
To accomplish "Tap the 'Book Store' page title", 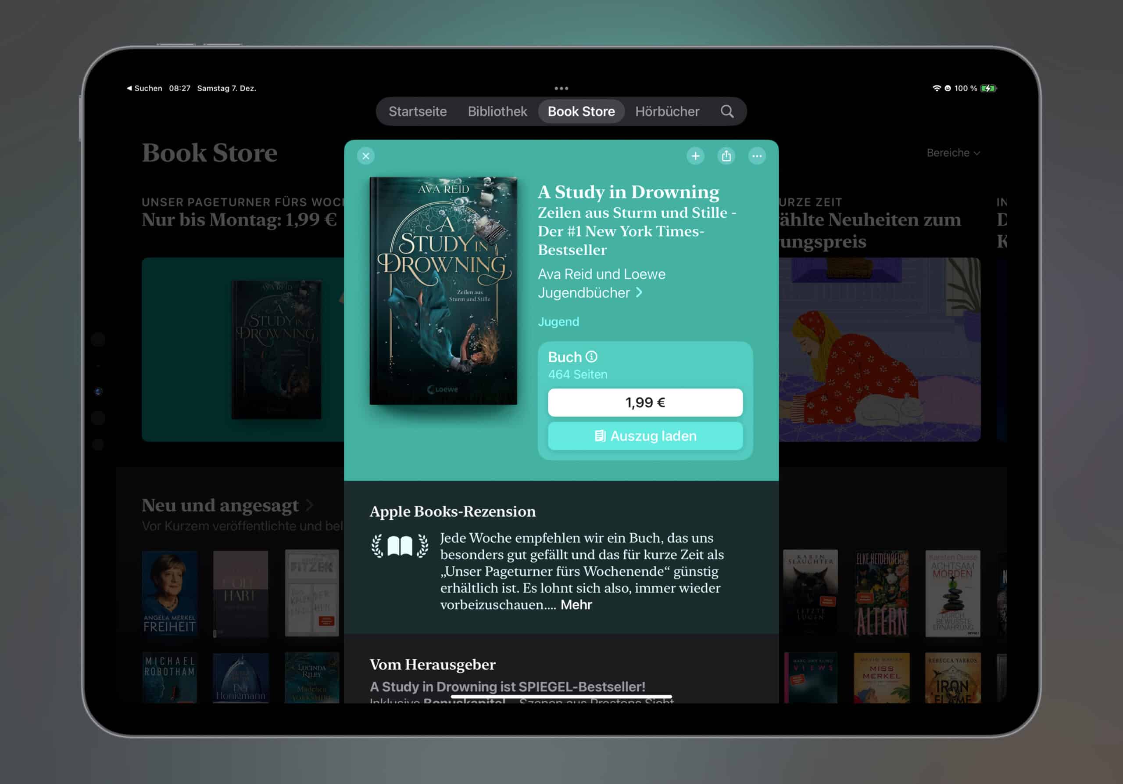I will pos(210,153).
